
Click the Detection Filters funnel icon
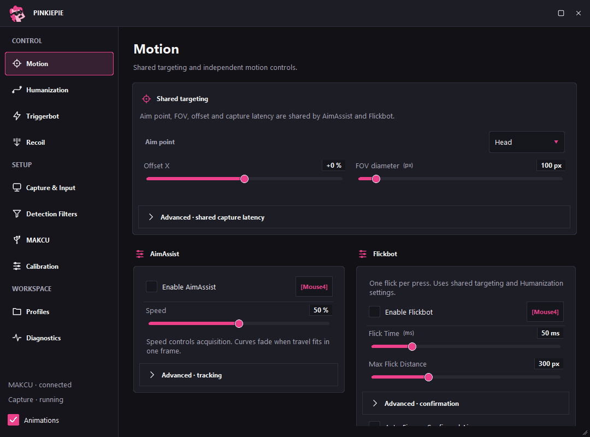(x=17, y=214)
